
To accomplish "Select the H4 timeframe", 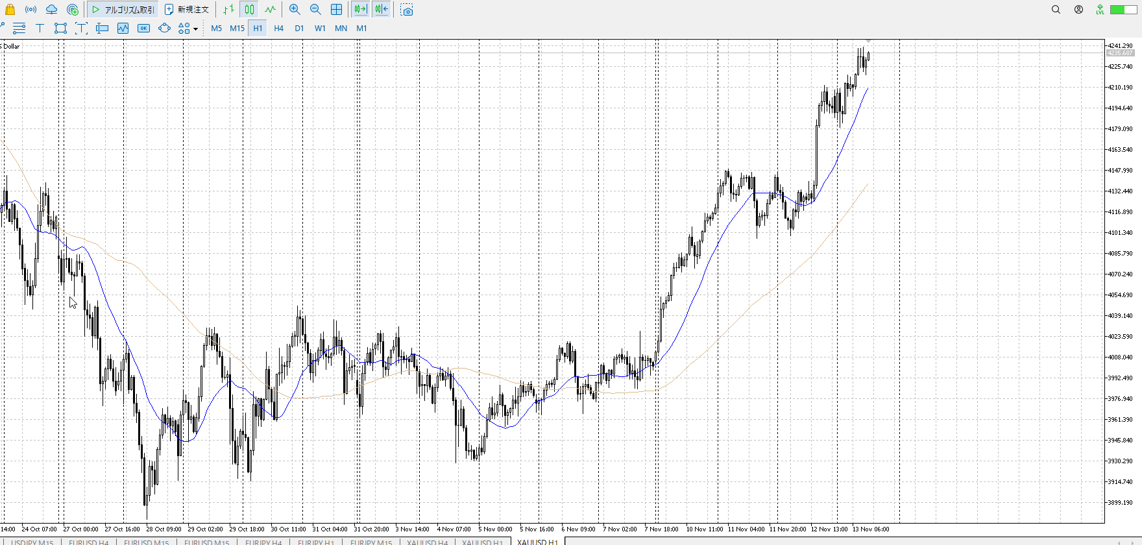I will pyautogui.click(x=278, y=28).
